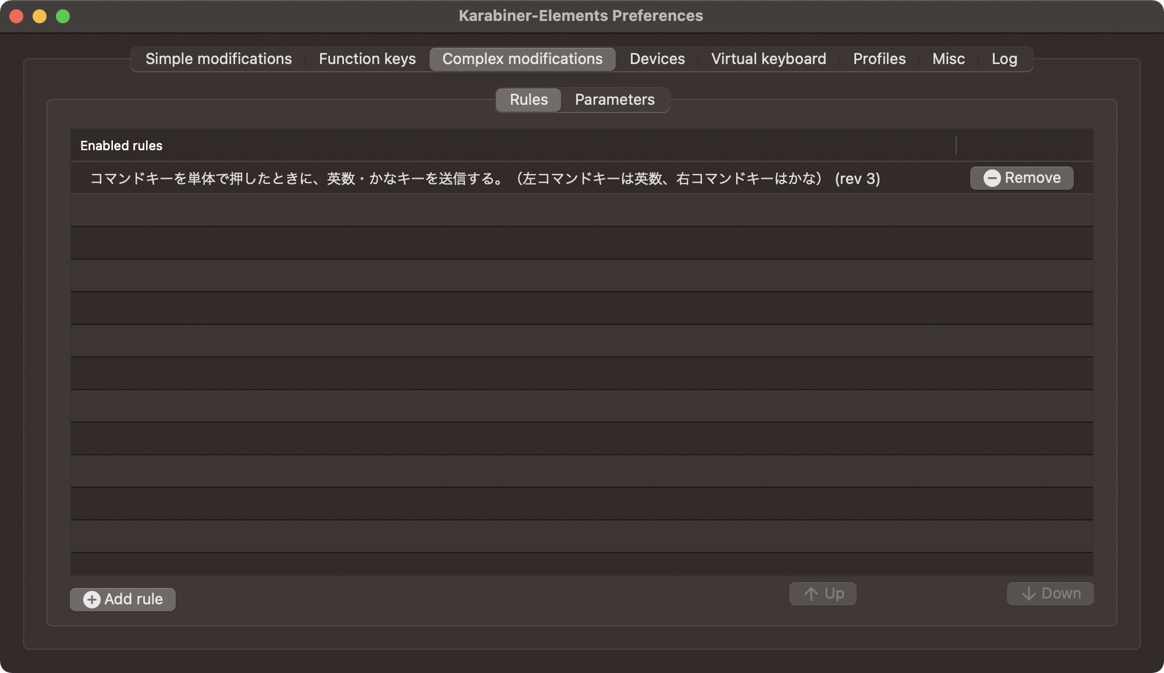The height and width of the screenshot is (673, 1164).
Task: Open the Virtual keyboard tab
Action: pos(769,58)
